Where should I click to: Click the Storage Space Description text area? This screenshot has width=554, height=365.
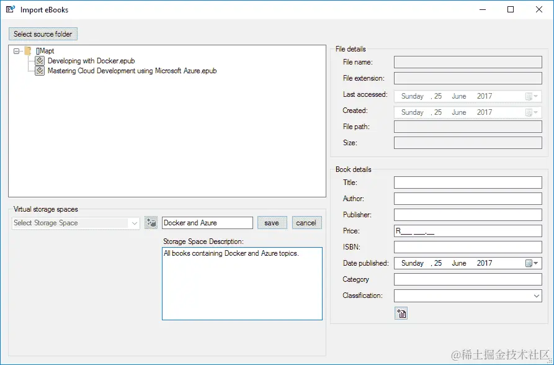coord(242,284)
